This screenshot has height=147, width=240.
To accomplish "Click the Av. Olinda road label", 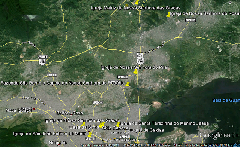I will coord(29,44).
